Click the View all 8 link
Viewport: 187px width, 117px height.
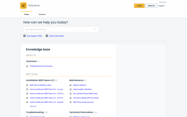[33, 106]
